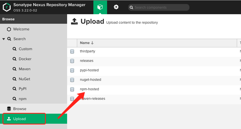Screen dimensions: 241x129
Task: Open Docker search
Action: (25, 59)
